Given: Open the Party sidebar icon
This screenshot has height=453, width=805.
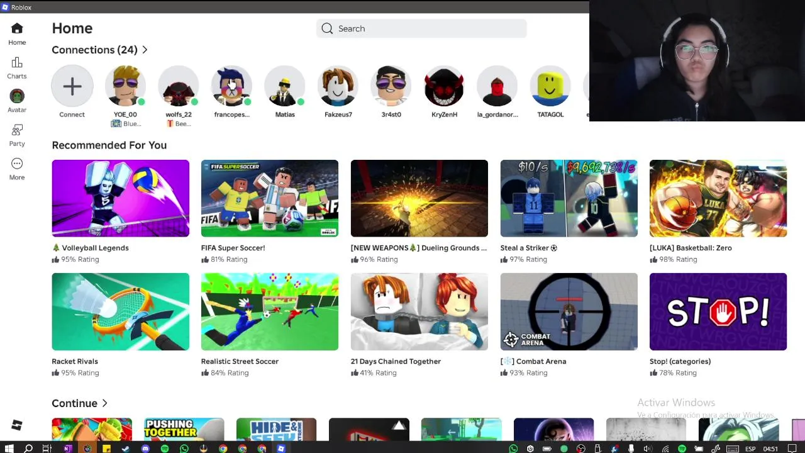Looking at the screenshot, I should click(17, 130).
